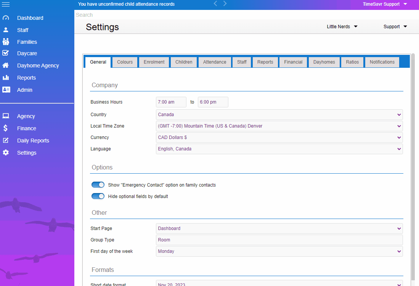419x286 pixels.
Task: Switch to the Ratios tab
Action: pos(352,62)
